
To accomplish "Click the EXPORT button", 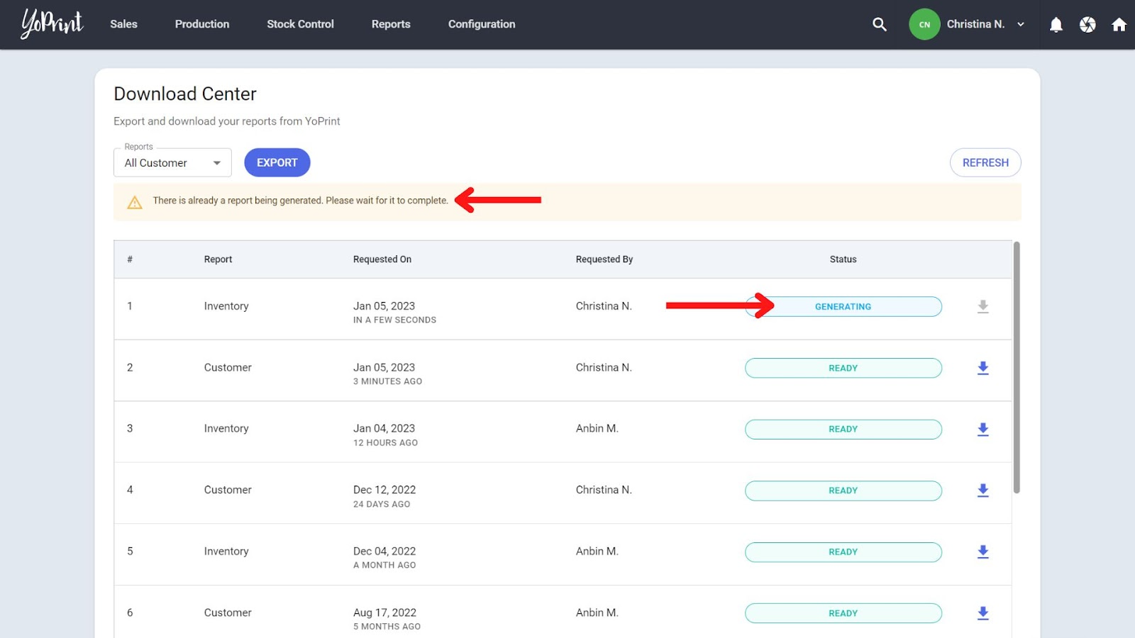I will coord(277,162).
